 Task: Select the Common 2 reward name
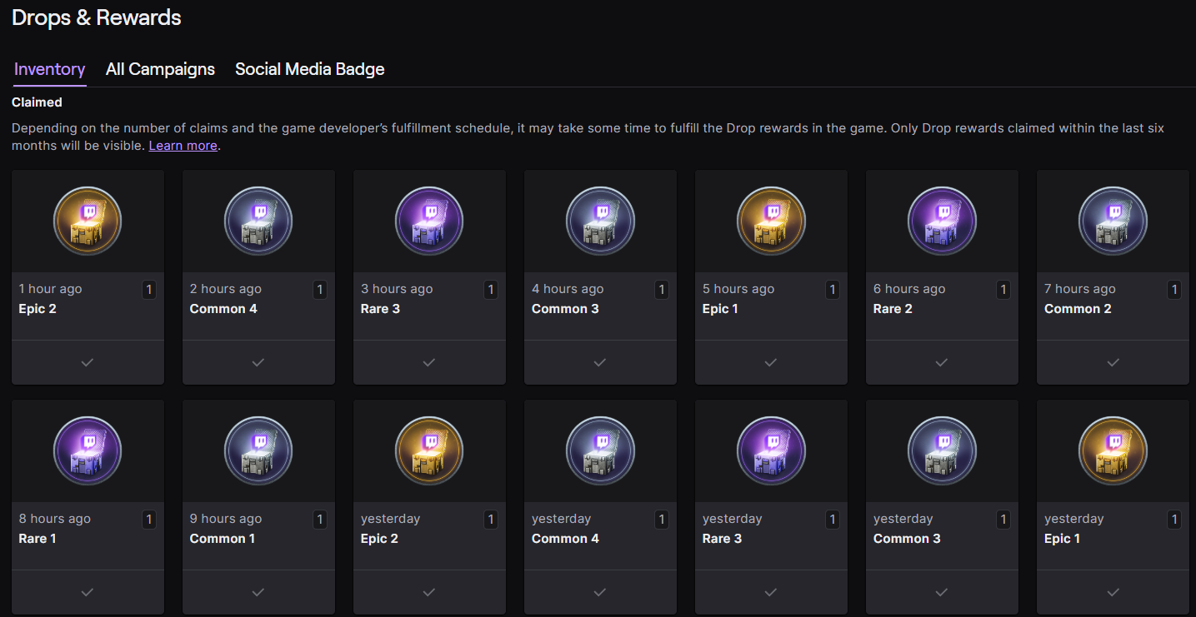(1078, 309)
